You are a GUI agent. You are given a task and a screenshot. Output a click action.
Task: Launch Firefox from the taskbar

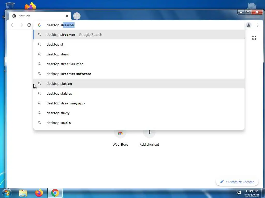[39, 193]
